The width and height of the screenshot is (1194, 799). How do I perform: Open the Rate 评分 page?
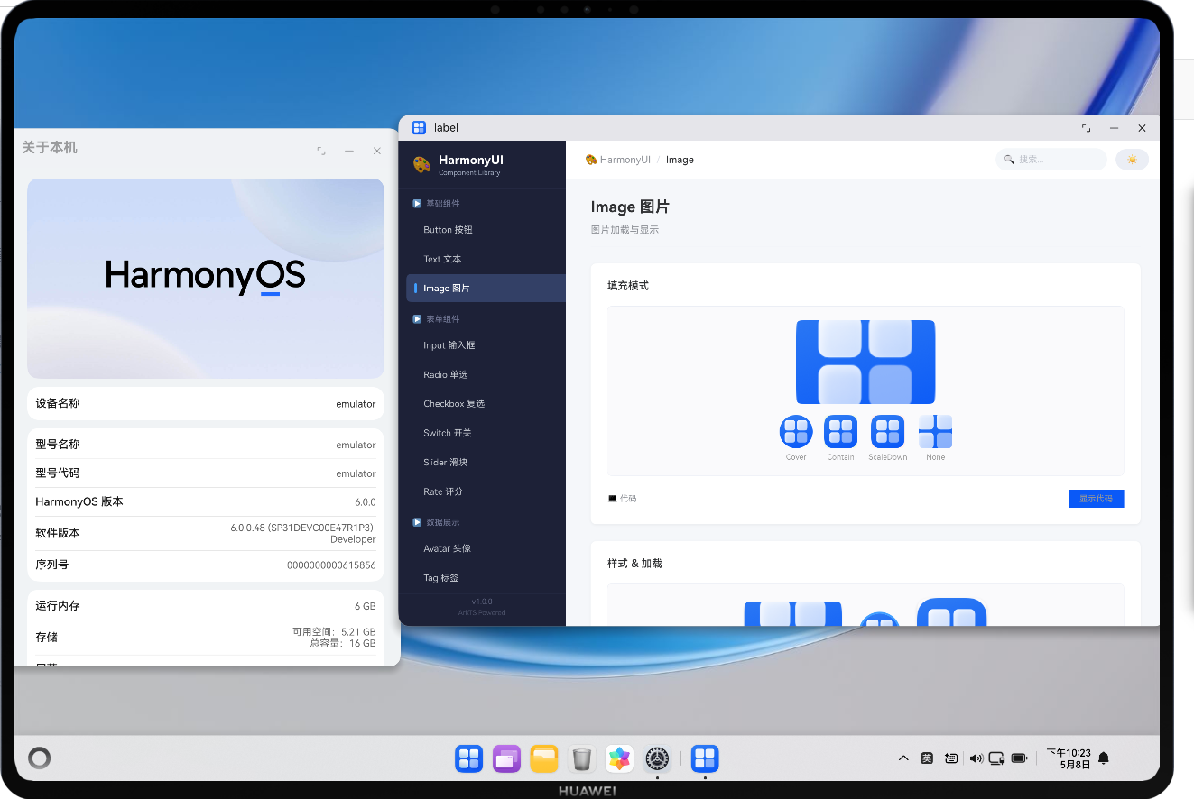point(486,491)
